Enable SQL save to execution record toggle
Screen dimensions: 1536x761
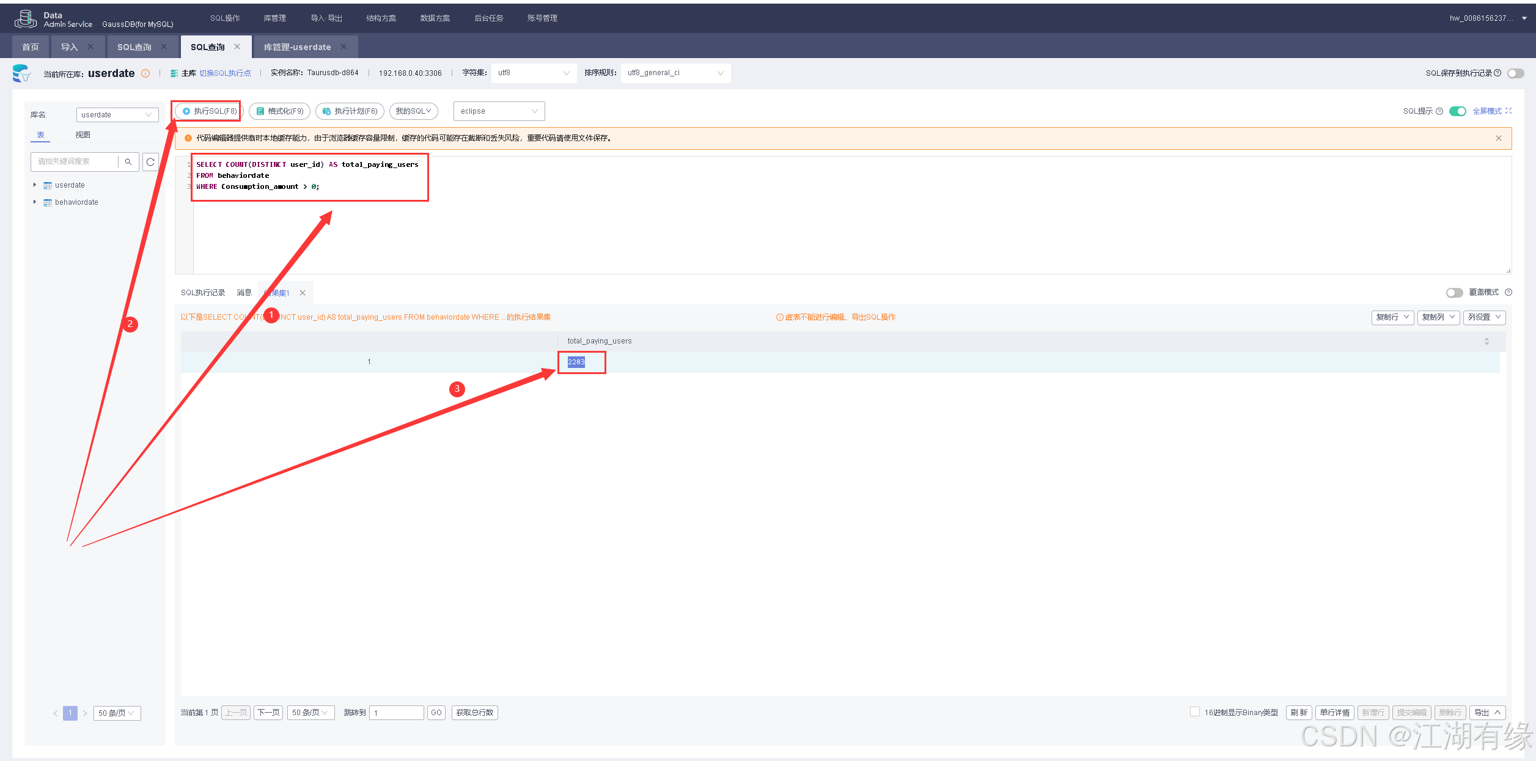point(1515,73)
